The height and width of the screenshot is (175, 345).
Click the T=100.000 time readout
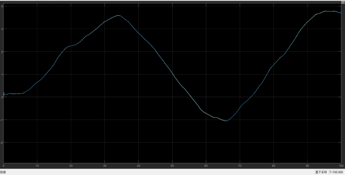click(x=335, y=172)
